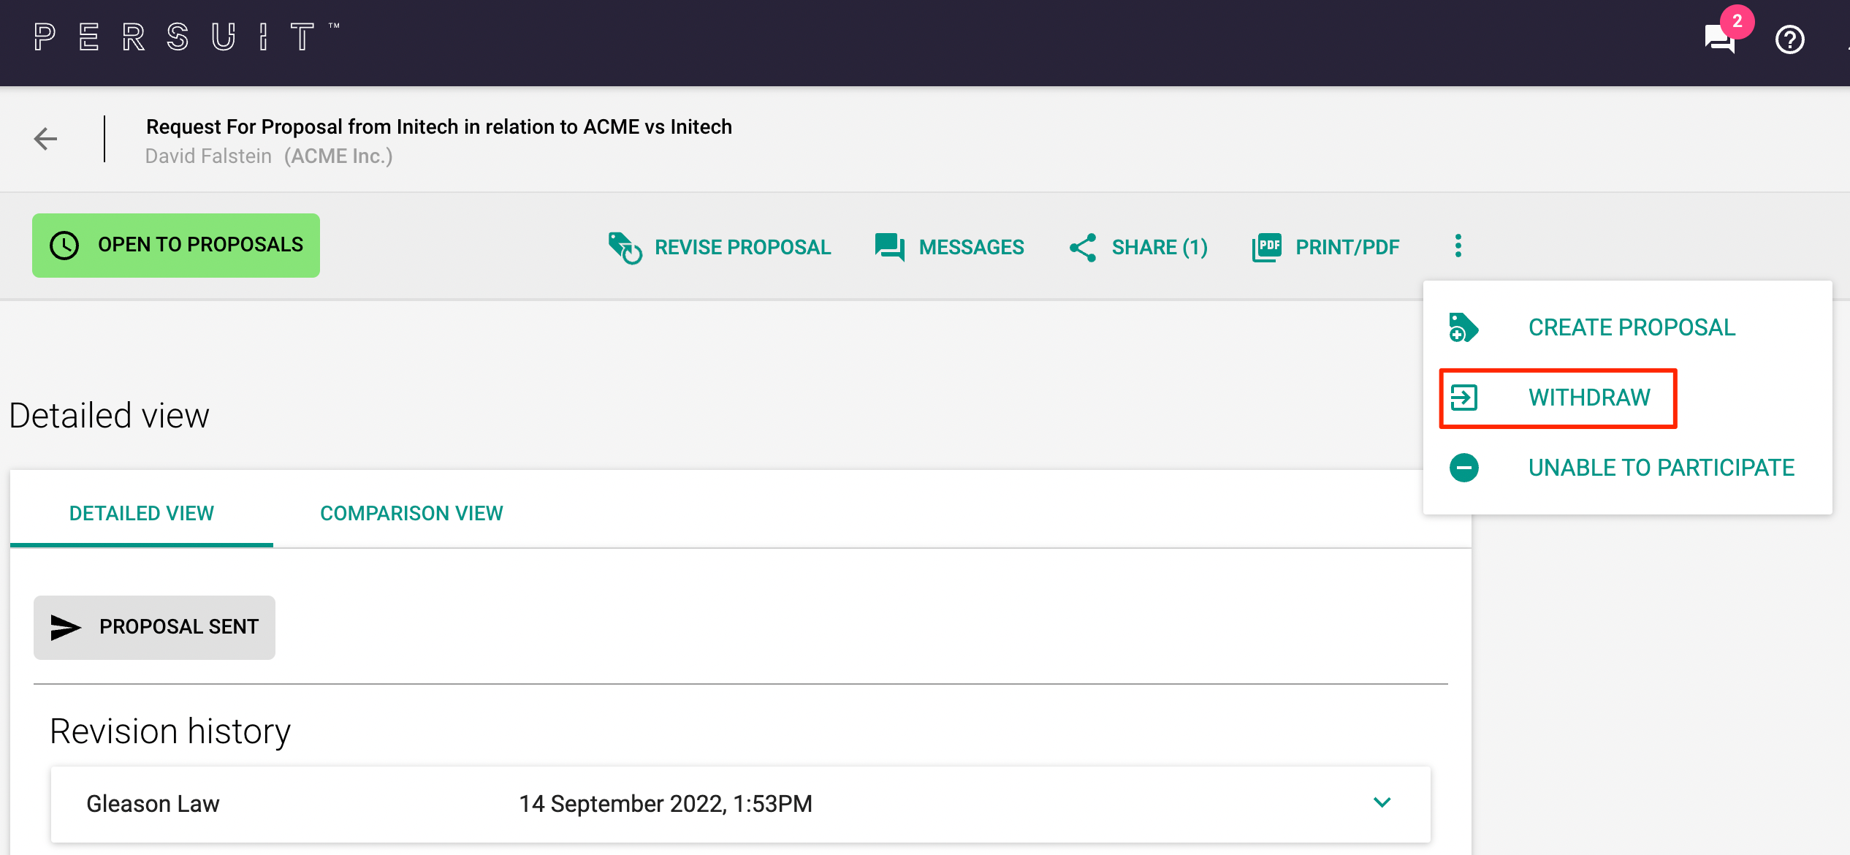Click the Revise Proposal tag icon

(625, 247)
